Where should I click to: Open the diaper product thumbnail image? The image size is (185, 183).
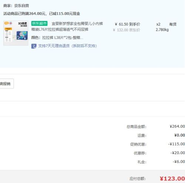point(16,33)
